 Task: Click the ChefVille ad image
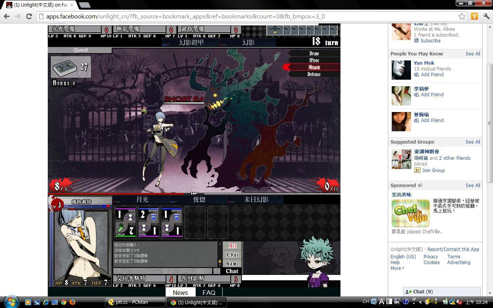(411, 213)
